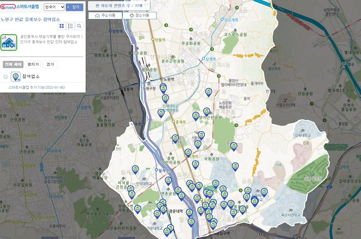361x239 pixels.
Task: Click marker on 하계역 station
Action: 188,153
